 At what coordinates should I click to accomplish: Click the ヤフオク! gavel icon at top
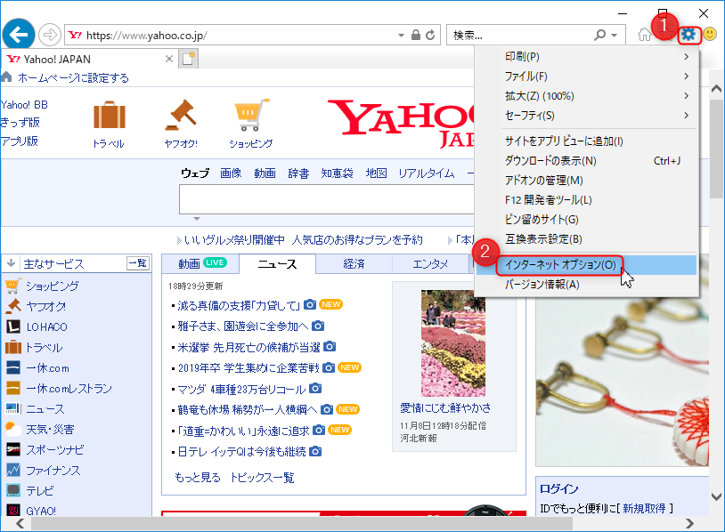click(182, 115)
